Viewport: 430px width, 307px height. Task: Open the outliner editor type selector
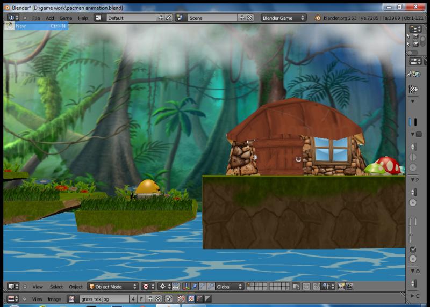coord(415,29)
